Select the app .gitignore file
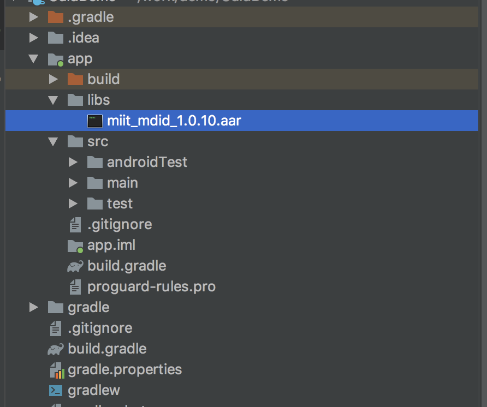The width and height of the screenshot is (487, 407). coord(119,224)
